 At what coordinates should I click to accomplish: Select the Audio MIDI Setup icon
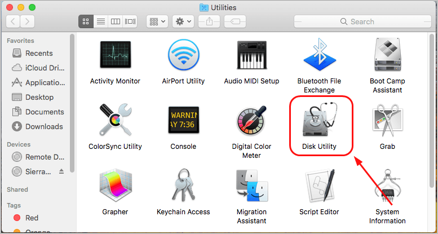click(x=251, y=56)
